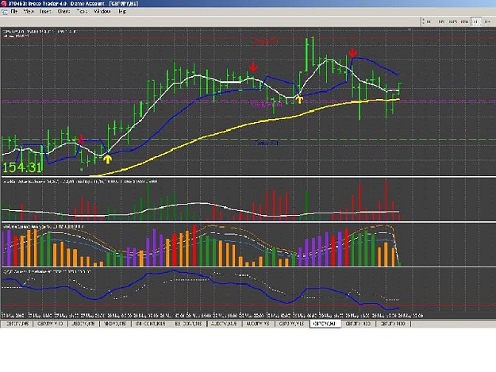Switch chart to M5 timeframe
496x372 pixels.
pos(441,21)
